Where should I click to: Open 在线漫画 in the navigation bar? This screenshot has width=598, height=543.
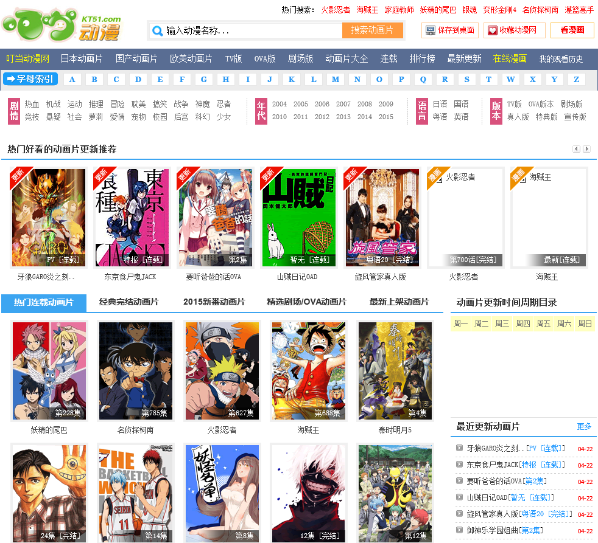[x=510, y=58]
